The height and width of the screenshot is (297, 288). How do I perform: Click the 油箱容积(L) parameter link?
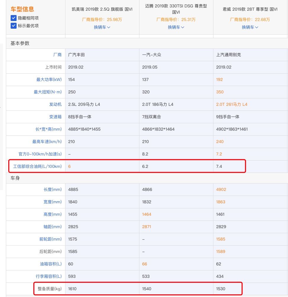coord(51,264)
